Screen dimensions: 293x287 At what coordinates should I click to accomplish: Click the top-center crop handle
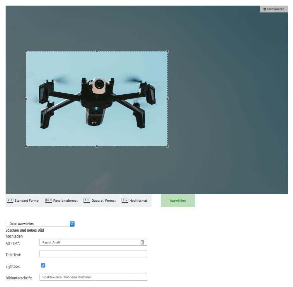pos(97,51)
